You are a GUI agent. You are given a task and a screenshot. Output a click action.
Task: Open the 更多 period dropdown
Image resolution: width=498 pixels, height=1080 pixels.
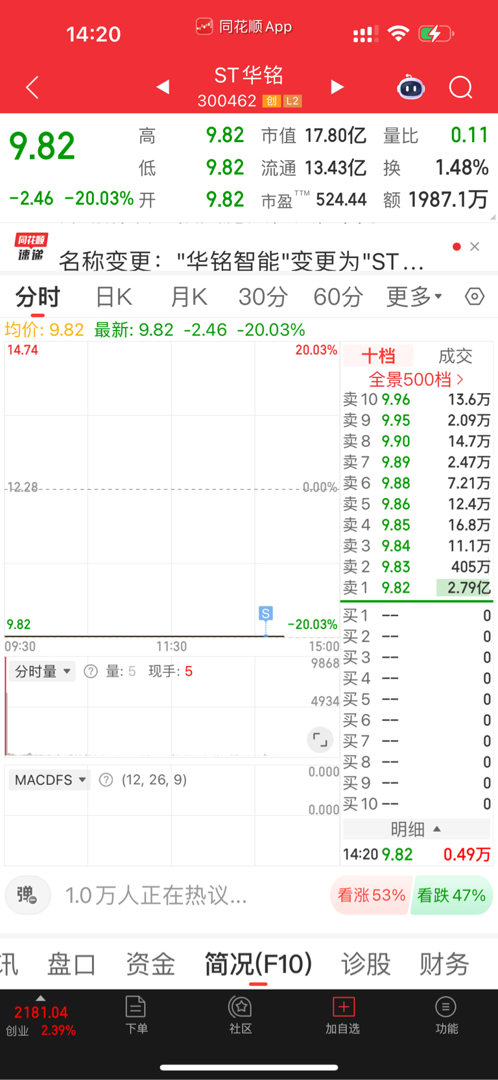(x=414, y=296)
